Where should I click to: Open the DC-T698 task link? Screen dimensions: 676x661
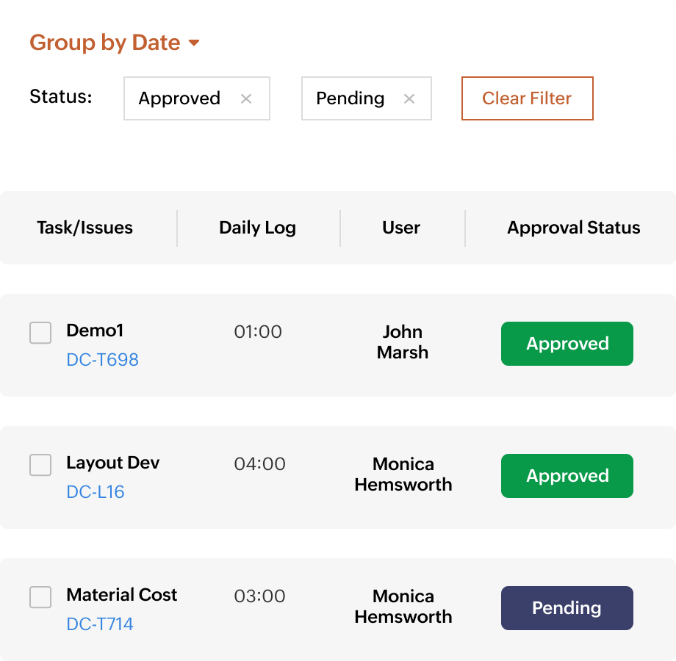pos(102,360)
